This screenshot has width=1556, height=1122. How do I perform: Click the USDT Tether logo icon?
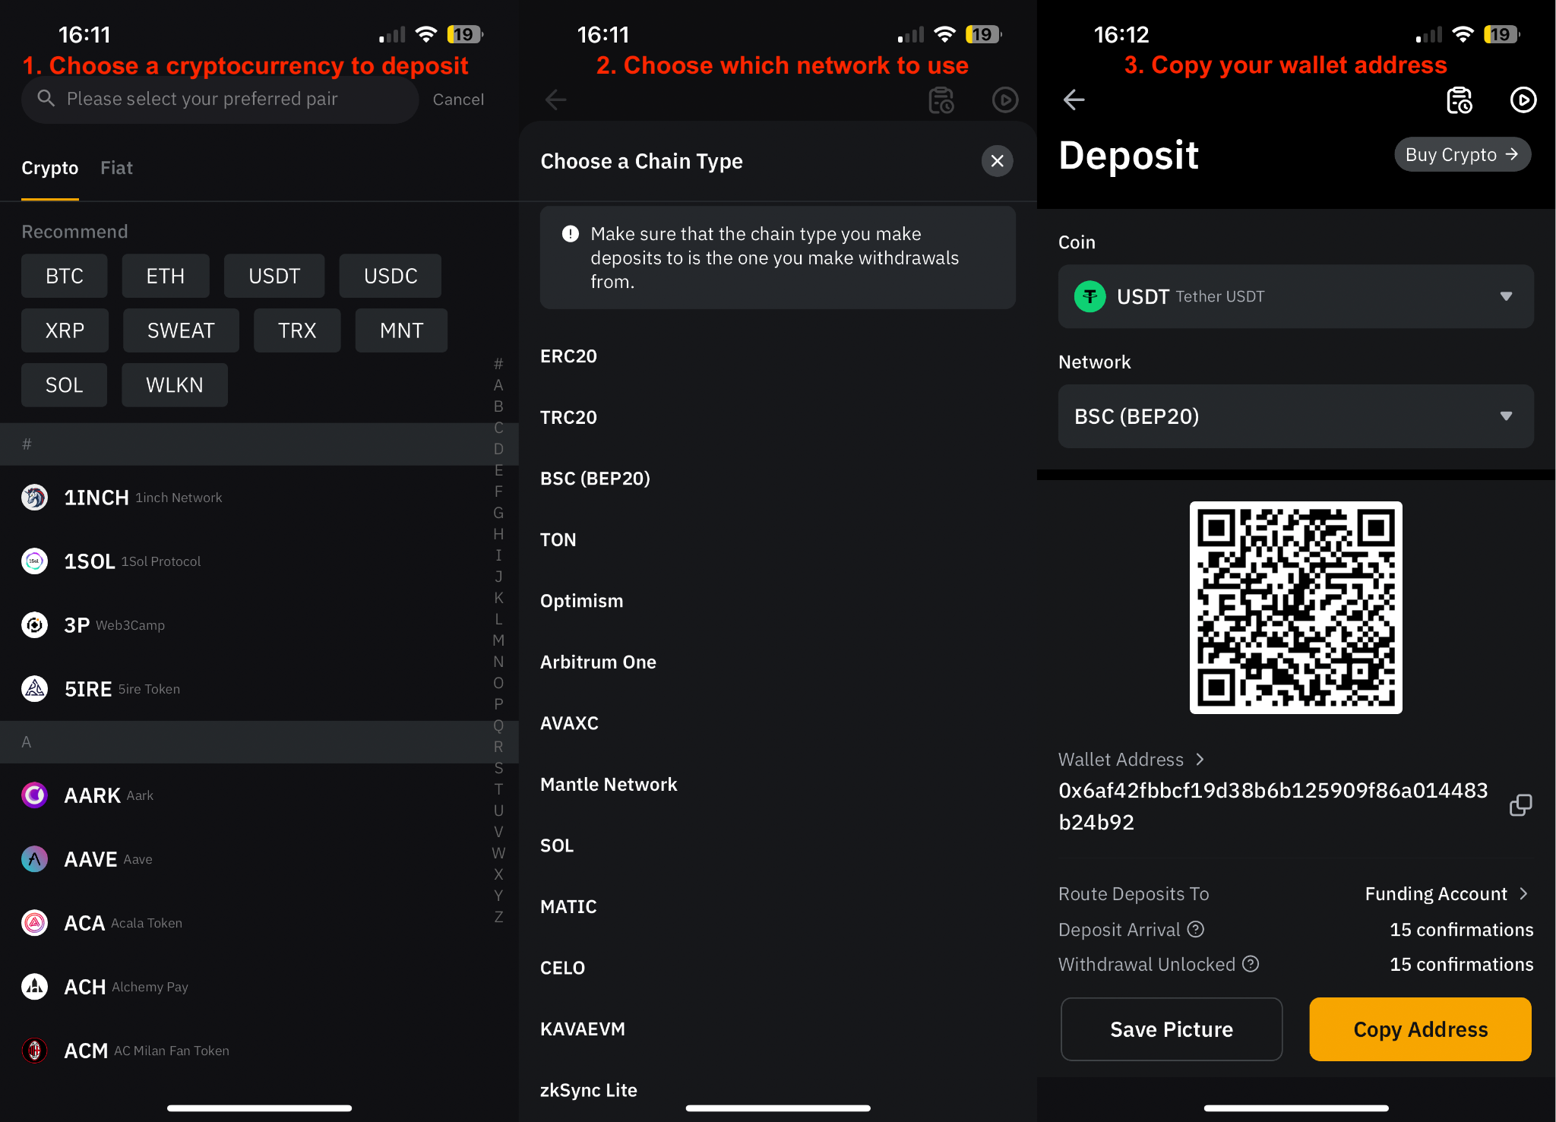(x=1090, y=296)
